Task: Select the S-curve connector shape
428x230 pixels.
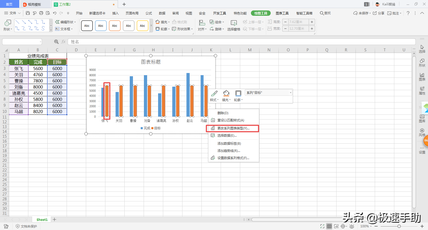Action: pyautogui.click(x=43, y=28)
